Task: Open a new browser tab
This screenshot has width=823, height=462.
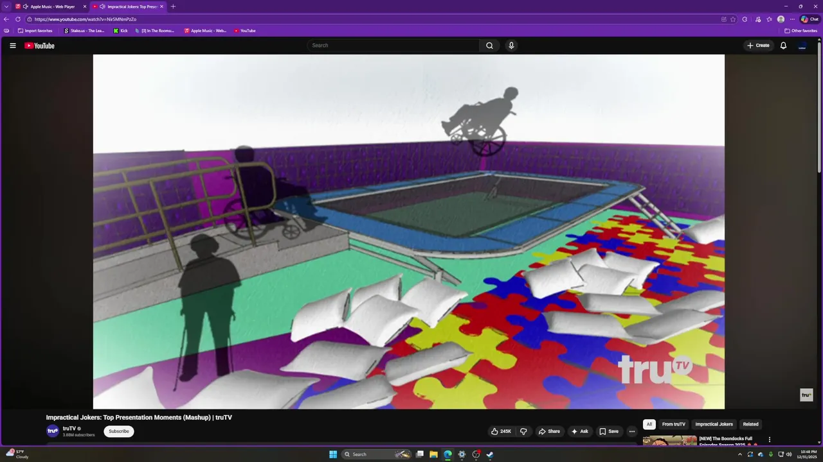Action: point(173,6)
